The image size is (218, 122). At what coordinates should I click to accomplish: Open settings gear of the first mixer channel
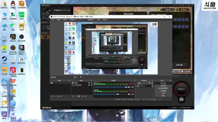(132, 87)
